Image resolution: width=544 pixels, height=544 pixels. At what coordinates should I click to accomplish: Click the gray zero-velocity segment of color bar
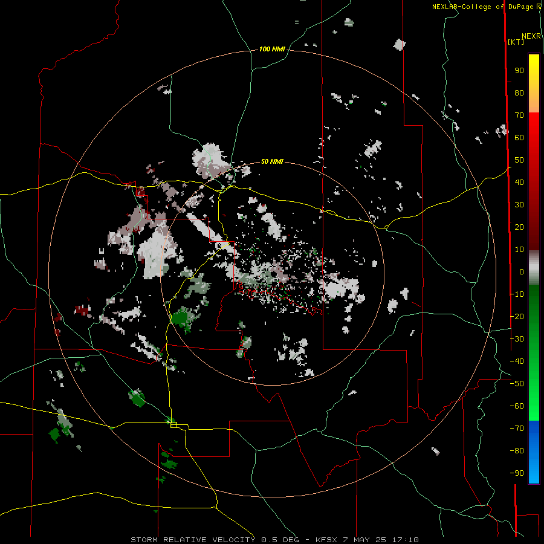pyautogui.click(x=534, y=268)
